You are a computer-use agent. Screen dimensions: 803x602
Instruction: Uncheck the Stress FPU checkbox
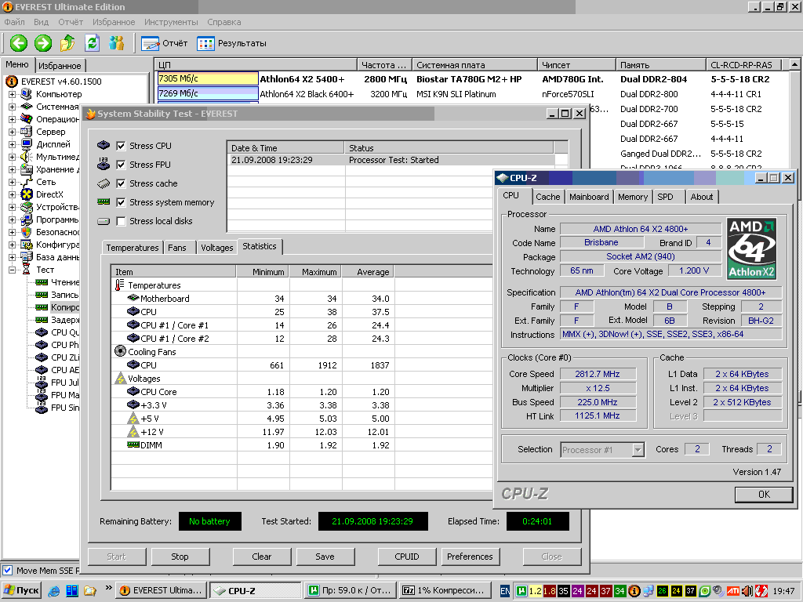tap(121, 165)
